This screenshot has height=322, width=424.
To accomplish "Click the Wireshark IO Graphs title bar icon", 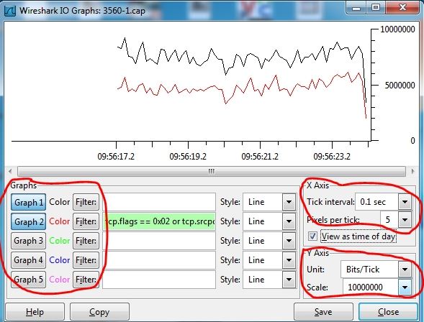I will [x=11, y=11].
